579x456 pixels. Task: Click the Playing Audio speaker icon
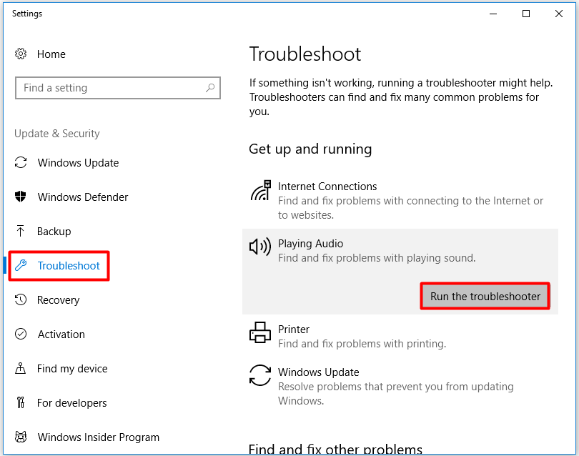click(260, 247)
